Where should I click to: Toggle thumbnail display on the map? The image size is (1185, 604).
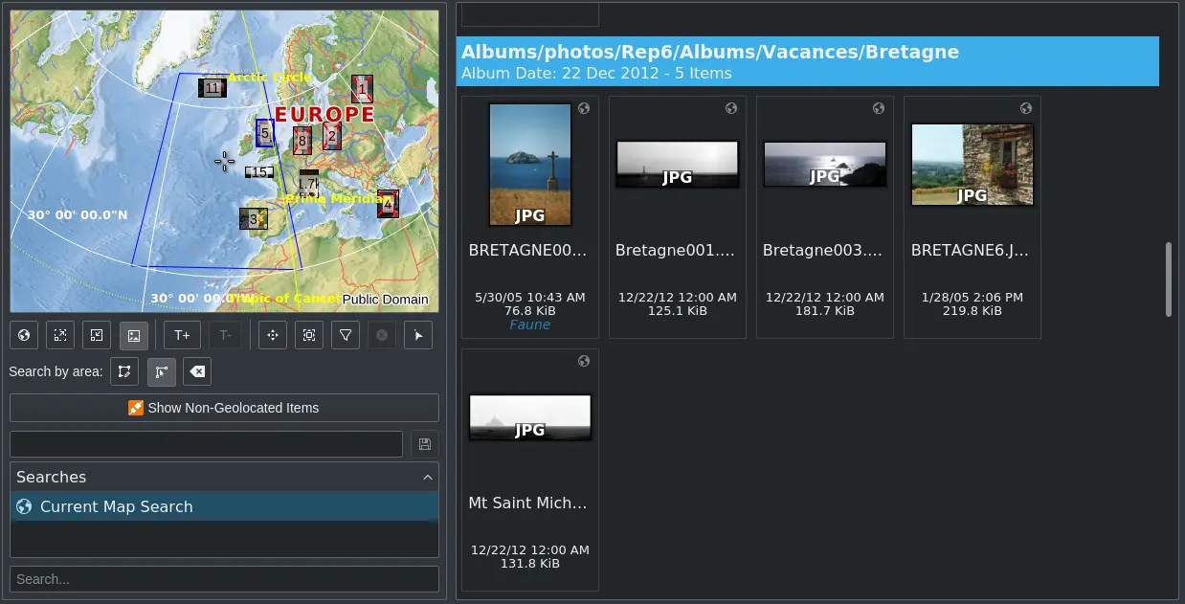coord(133,335)
